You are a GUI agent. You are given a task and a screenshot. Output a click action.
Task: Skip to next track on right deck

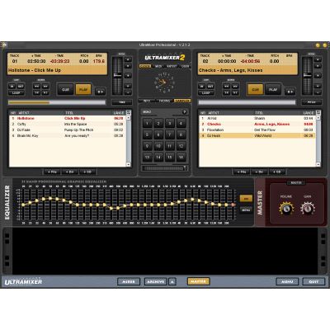tap(235, 93)
